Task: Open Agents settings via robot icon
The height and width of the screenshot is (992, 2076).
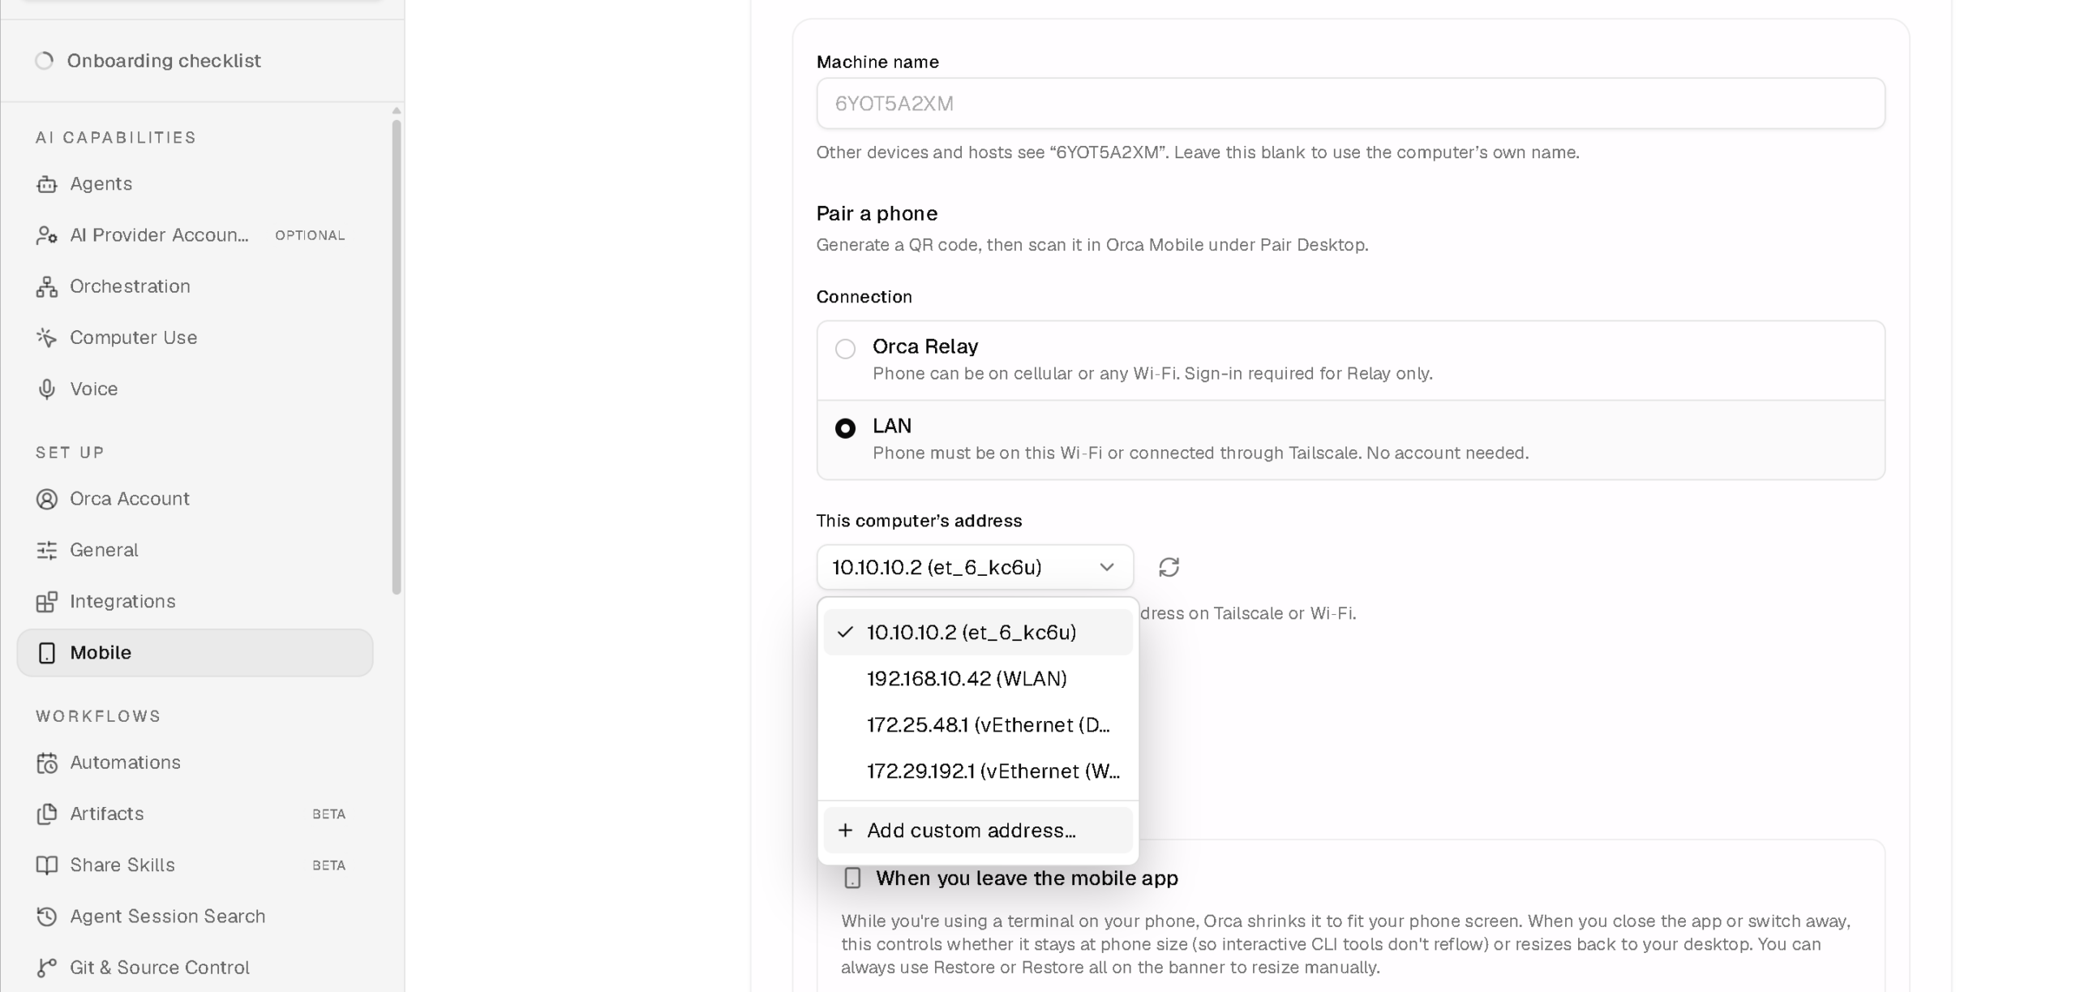Action: [47, 184]
